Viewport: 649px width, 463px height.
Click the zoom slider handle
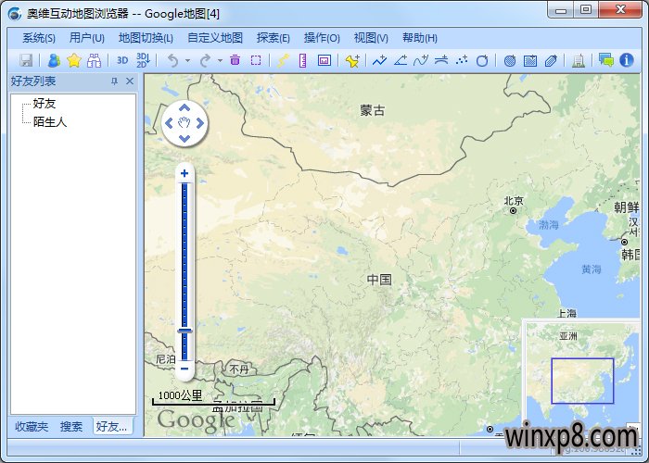[185, 331]
